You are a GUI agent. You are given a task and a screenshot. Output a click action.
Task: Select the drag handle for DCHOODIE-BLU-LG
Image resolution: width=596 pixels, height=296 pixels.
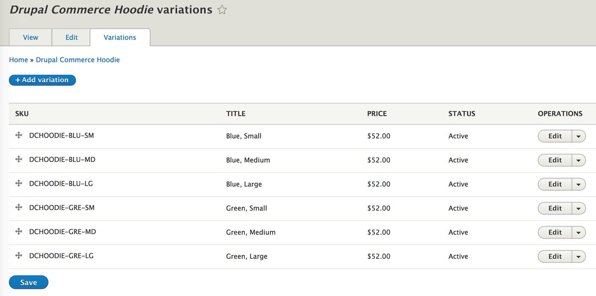(x=19, y=183)
